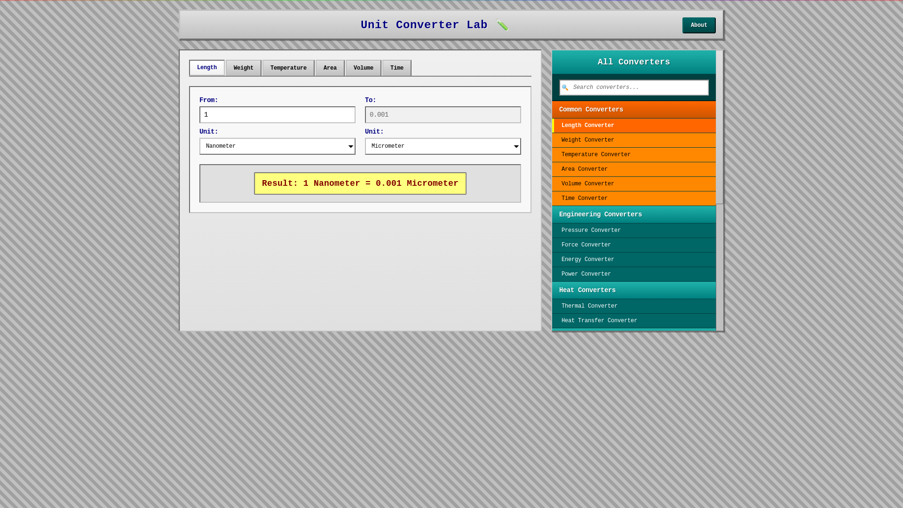The image size is (903, 508).
Task: Focus the From value input field
Action: click(277, 115)
